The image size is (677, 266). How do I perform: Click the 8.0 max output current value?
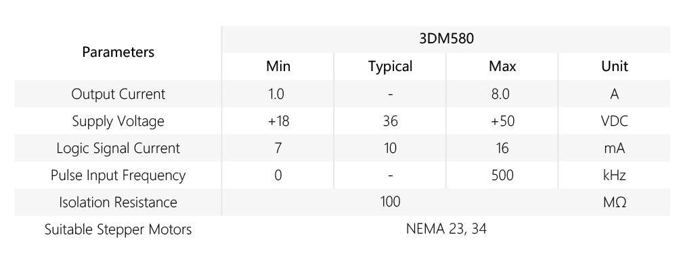[x=502, y=93]
